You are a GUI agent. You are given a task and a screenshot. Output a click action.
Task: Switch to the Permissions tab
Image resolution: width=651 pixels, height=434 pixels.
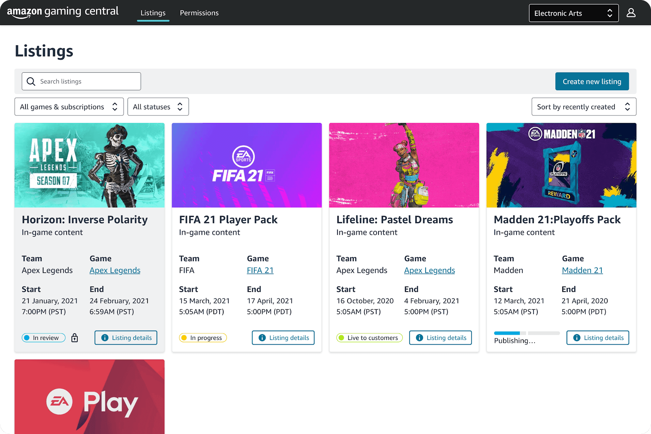pyautogui.click(x=199, y=13)
